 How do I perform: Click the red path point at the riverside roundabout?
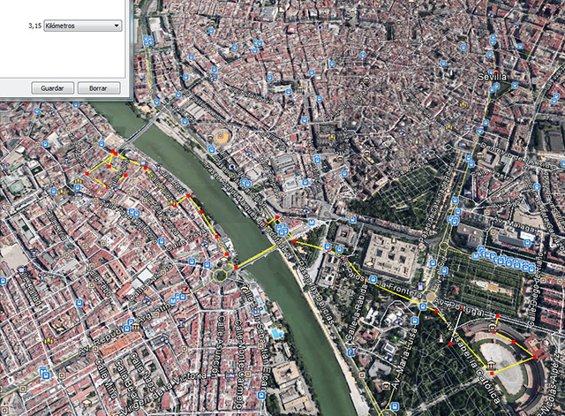[236, 266]
